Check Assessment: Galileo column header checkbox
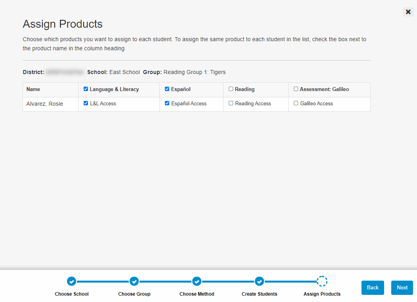 tap(296, 89)
